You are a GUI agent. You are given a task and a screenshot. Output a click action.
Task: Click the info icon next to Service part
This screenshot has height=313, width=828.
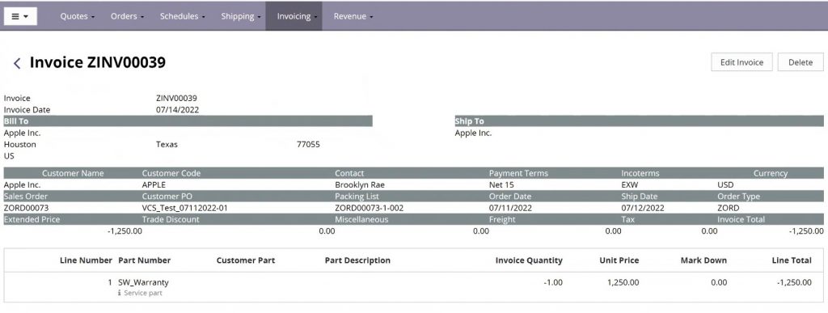[x=120, y=293]
